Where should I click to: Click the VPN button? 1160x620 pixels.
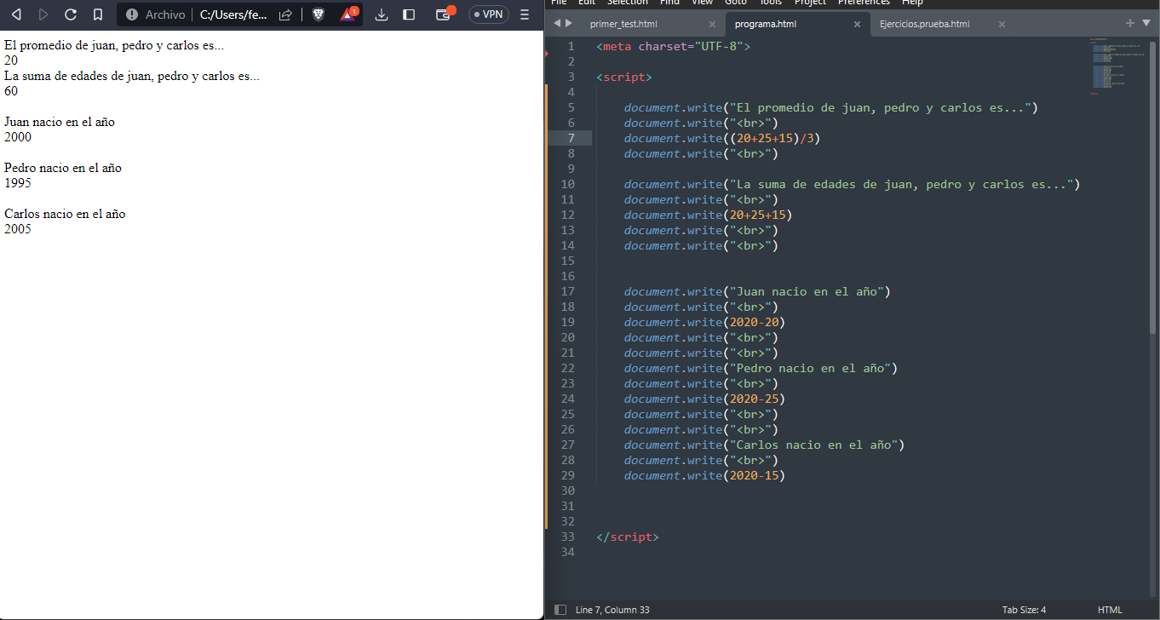(x=488, y=14)
